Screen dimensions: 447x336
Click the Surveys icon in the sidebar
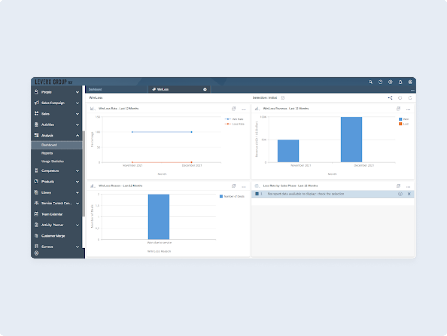click(36, 247)
